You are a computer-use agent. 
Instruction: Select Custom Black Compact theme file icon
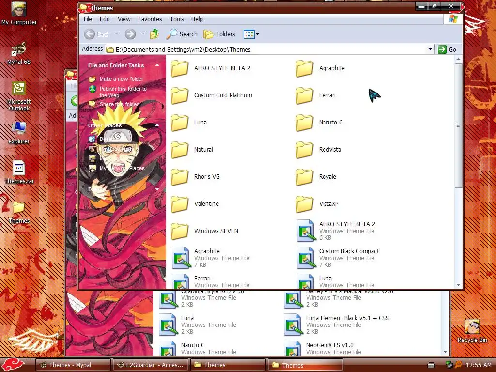pos(306,258)
